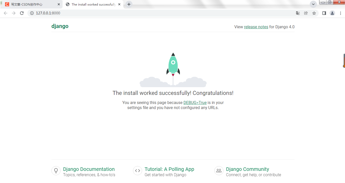The height and width of the screenshot is (183, 345).
Task: Bookmark this tab with star icon
Action: coord(314,13)
